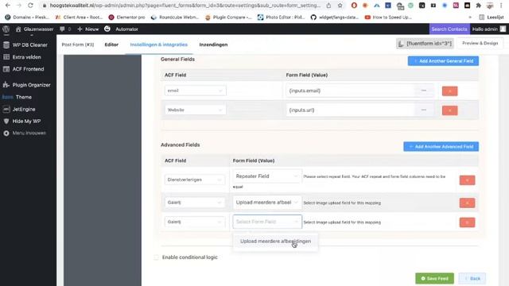Choose Upload meerdere afbeeldingen option
Viewport: 509px width, 286px height.
(275, 242)
